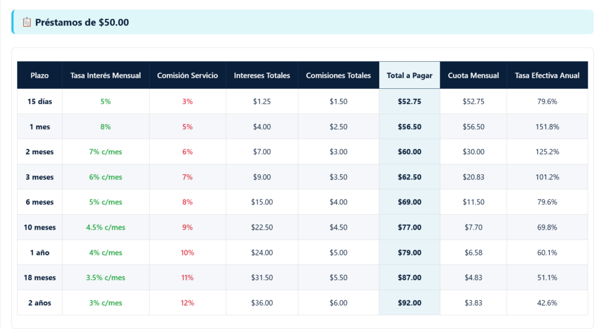Click the Comisión Servicio column header
Viewport: 603px width, 329px height.
187,75
